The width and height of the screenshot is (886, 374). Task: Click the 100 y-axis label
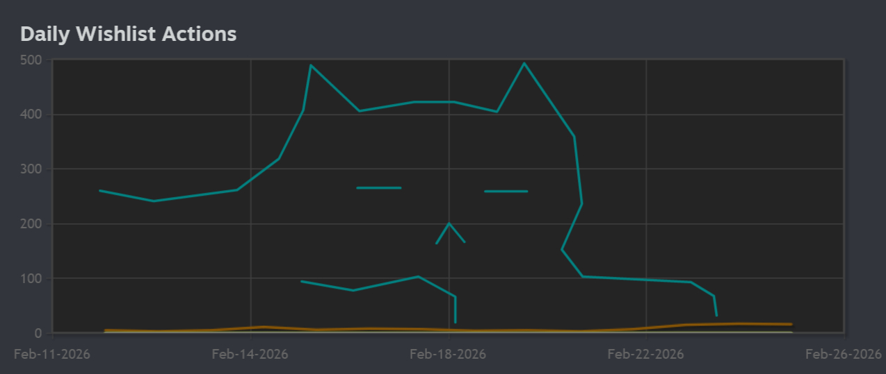click(x=31, y=279)
